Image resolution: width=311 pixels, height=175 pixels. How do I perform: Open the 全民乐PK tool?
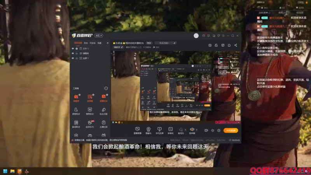click(x=90, y=124)
